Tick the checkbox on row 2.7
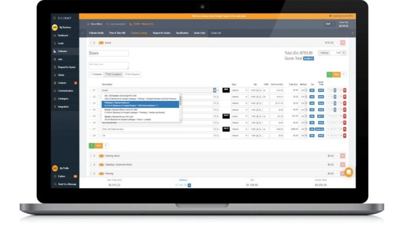This screenshot has height=227, width=405. click(99, 129)
